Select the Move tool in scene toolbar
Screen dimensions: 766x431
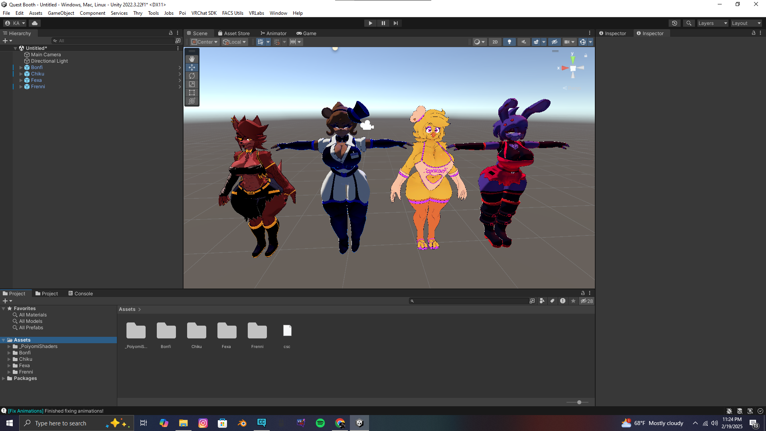point(192,67)
